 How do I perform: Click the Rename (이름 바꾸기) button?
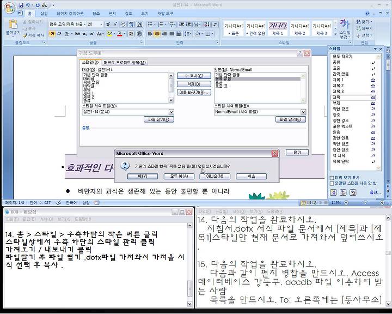click(x=194, y=92)
